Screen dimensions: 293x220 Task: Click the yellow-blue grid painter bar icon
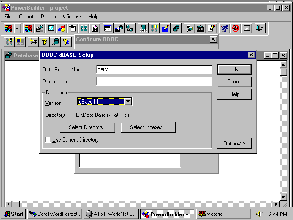coord(20,42)
